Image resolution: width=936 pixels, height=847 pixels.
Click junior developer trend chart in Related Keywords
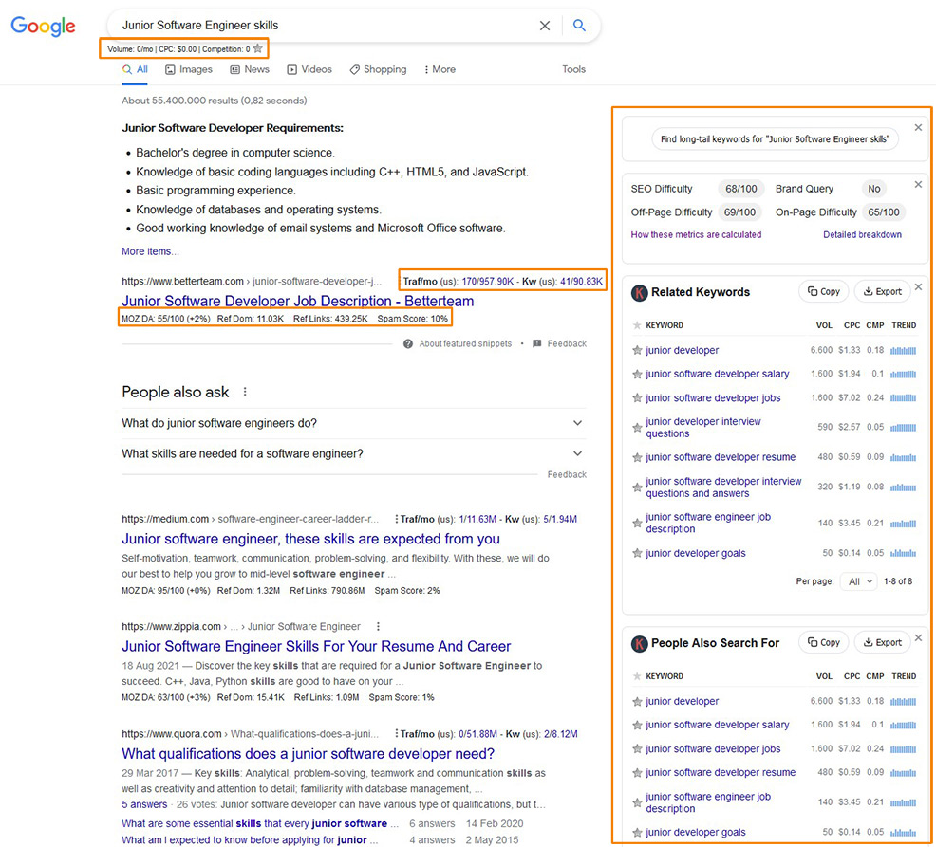pyautogui.click(x=903, y=350)
